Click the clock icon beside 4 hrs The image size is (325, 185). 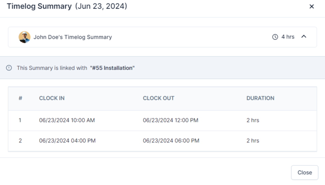coord(275,37)
